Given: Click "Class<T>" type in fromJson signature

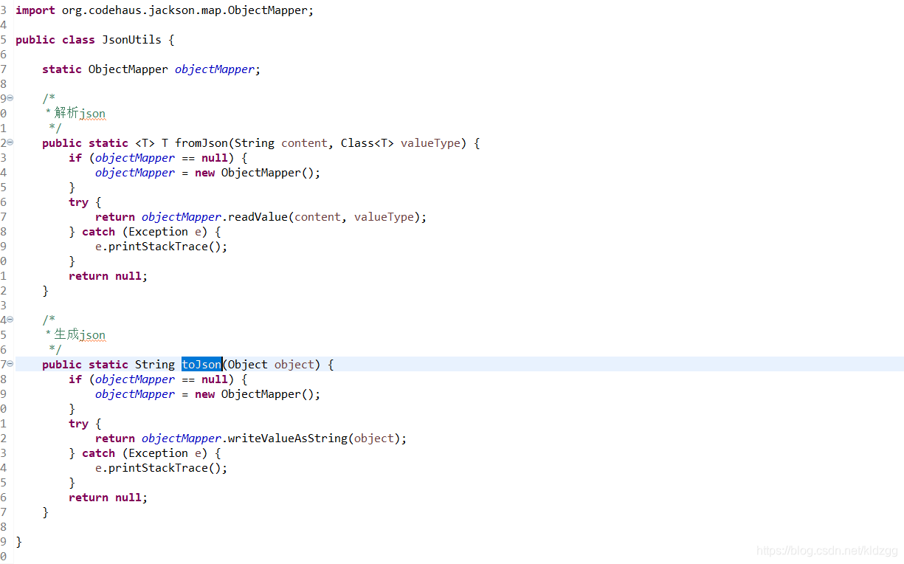Looking at the screenshot, I should (x=367, y=143).
